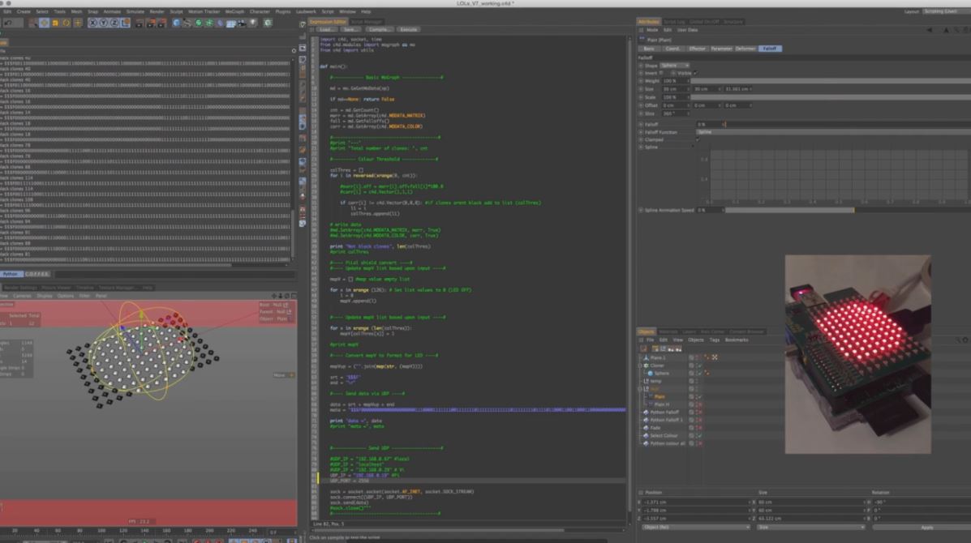Open the Render Settings clapperboard icon

tap(161, 24)
